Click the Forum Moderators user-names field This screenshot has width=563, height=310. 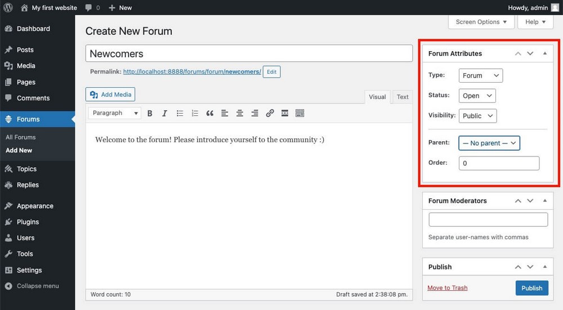coord(488,219)
